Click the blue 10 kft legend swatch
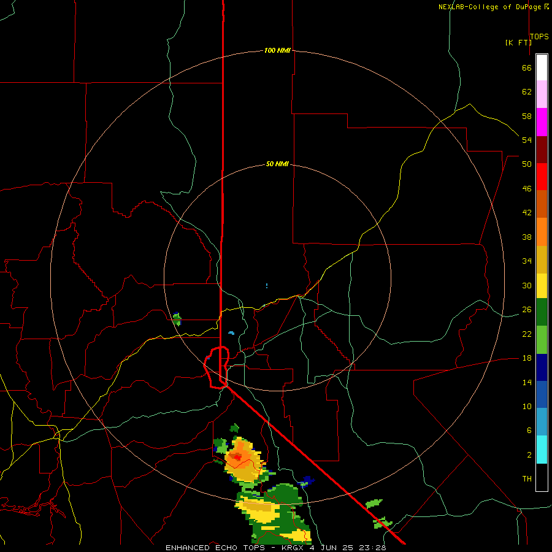This screenshot has width=552, height=552. tap(542, 394)
